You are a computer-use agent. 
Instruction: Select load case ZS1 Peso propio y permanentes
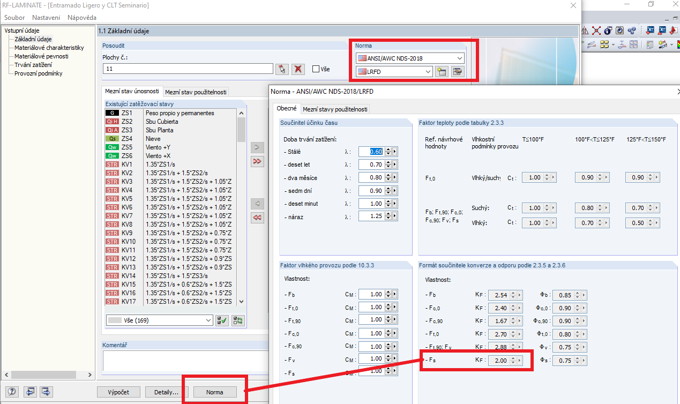171,113
